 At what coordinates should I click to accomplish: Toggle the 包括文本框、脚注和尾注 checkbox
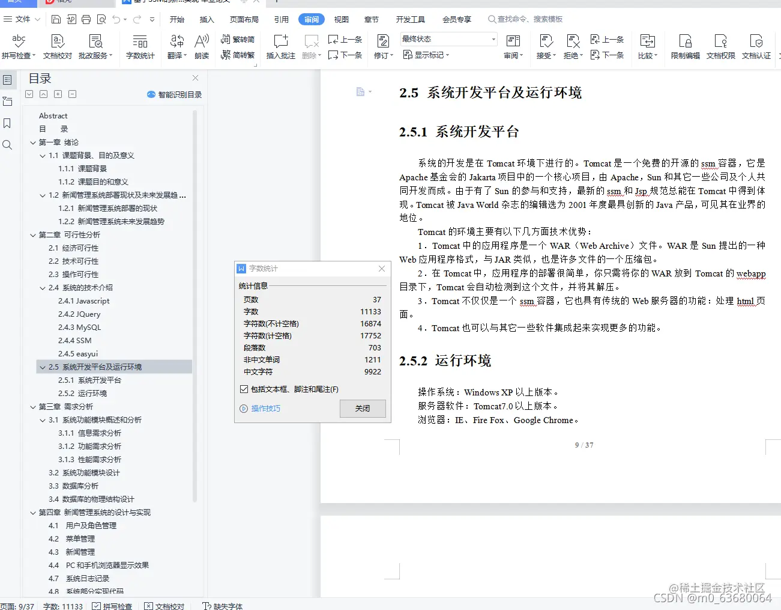pyautogui.click(x=244, y=389)
